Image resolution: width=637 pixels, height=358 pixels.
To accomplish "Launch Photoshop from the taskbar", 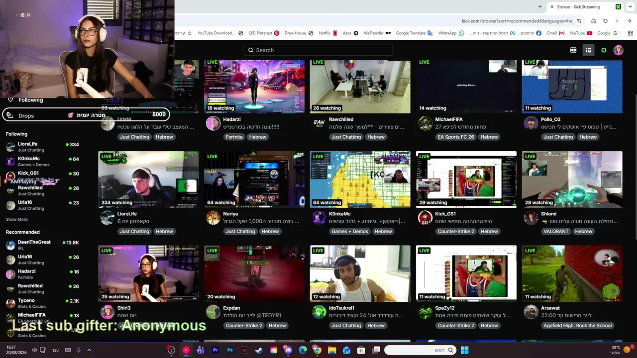I will (x=230, y=350).
